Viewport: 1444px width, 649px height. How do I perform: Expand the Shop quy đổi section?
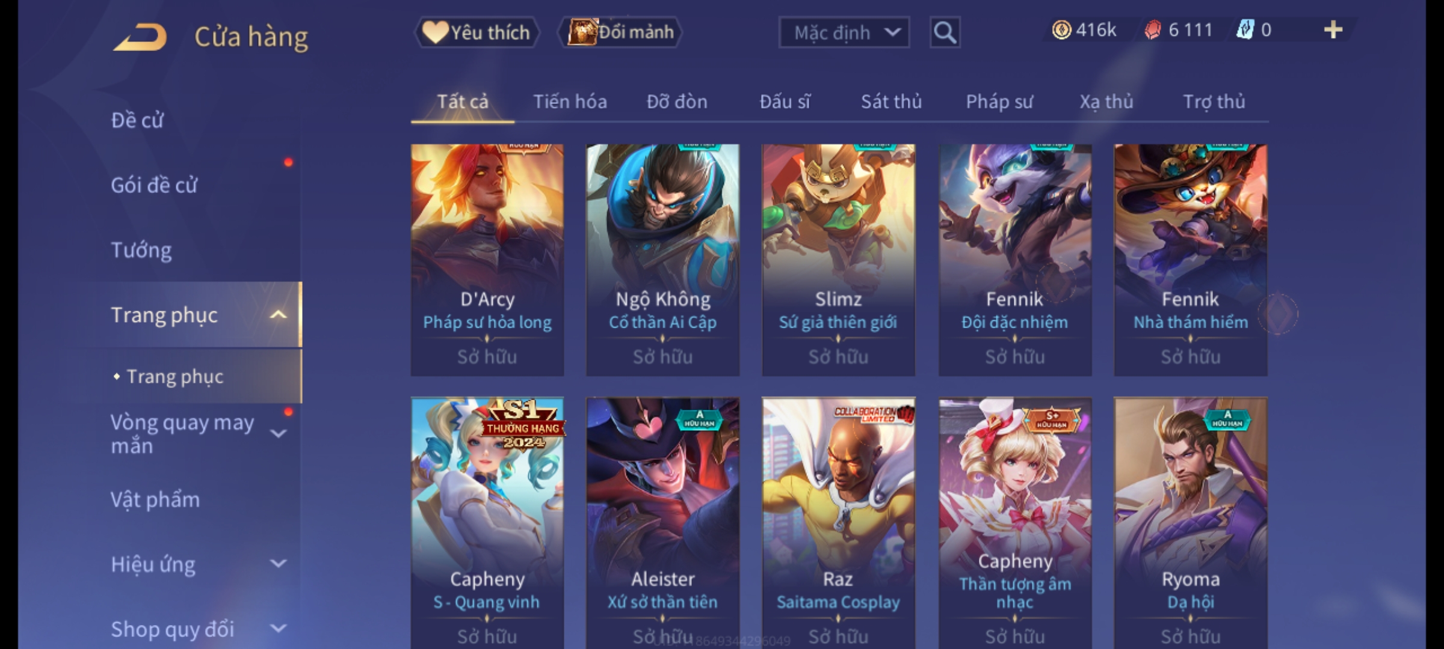click(x=278, y=629)
